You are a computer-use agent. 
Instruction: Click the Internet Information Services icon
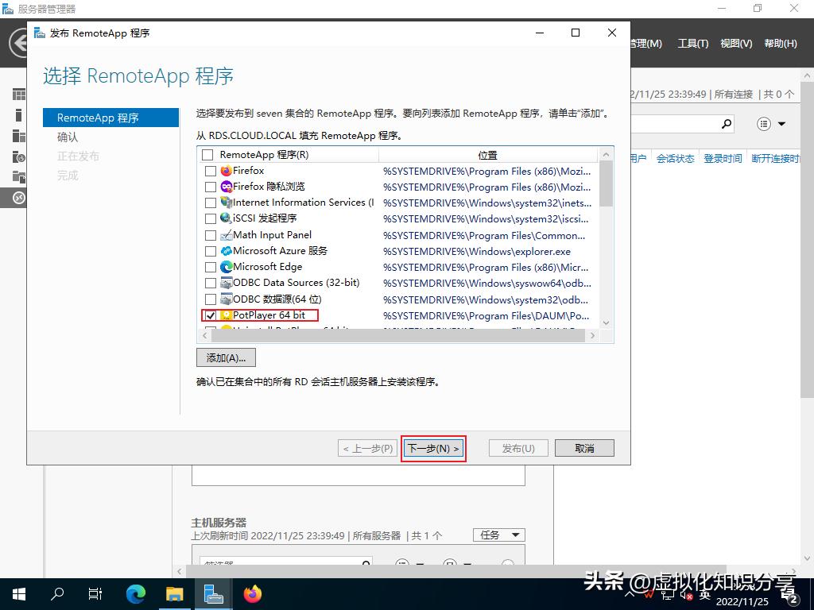tap(227, 203)
